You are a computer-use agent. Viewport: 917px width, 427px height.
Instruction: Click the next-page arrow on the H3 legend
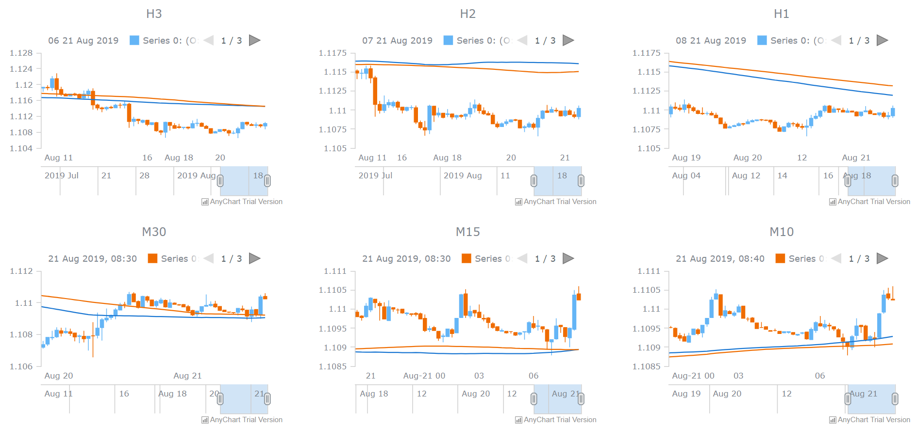click(x=254, y=40)
